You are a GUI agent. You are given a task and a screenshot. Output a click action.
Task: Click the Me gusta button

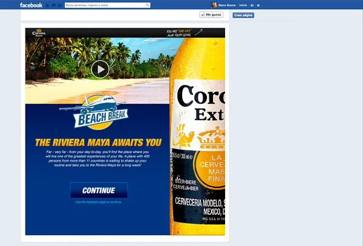(211, 14)
